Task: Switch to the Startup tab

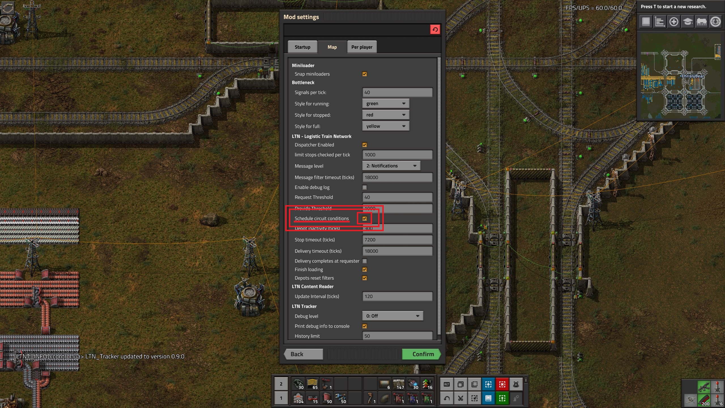Action: pyautogui.click(x=302, y=47)
